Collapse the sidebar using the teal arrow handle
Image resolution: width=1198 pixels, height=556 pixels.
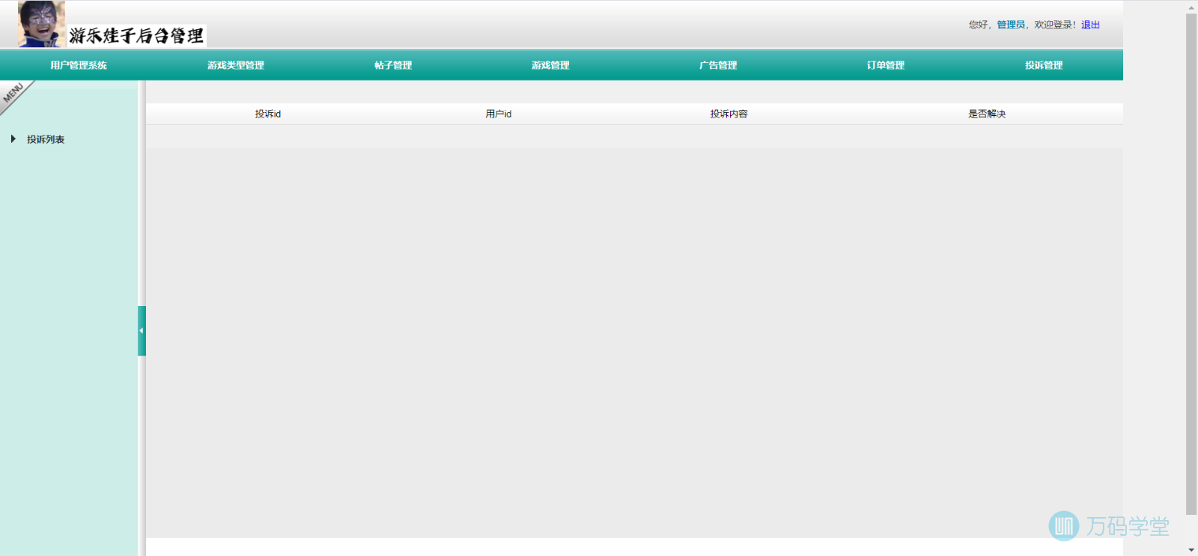coord(142,331)
